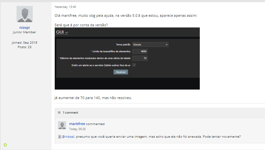This screenshot has width=265, height=150.
Task: Click the 1 comment label
Action: [70, 113]
